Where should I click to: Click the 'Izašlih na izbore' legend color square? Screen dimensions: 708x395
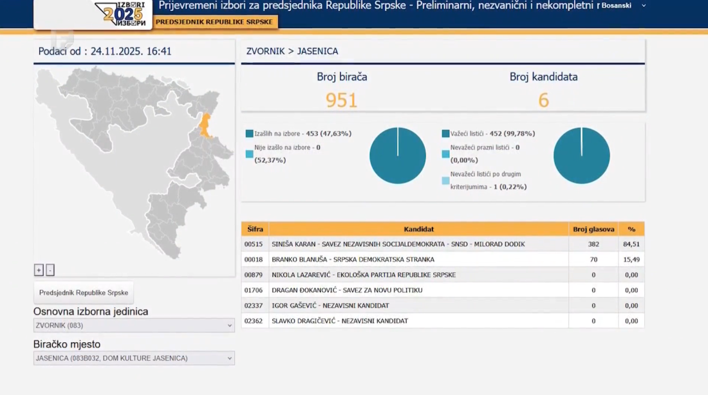(x=250, y=134)
